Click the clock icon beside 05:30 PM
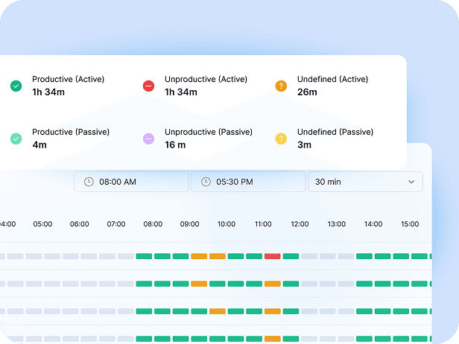The image size is (459, 344). pyautogui.click(x=206, y=182)
